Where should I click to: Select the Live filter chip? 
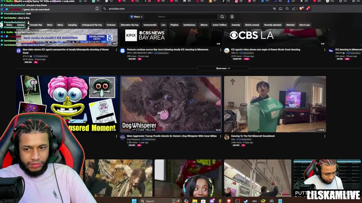[163, 25]
